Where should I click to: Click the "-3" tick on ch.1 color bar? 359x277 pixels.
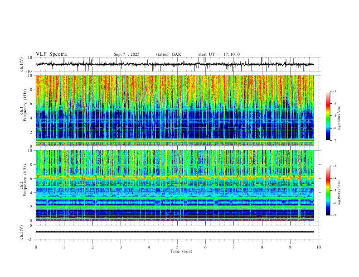coord(334,91)
